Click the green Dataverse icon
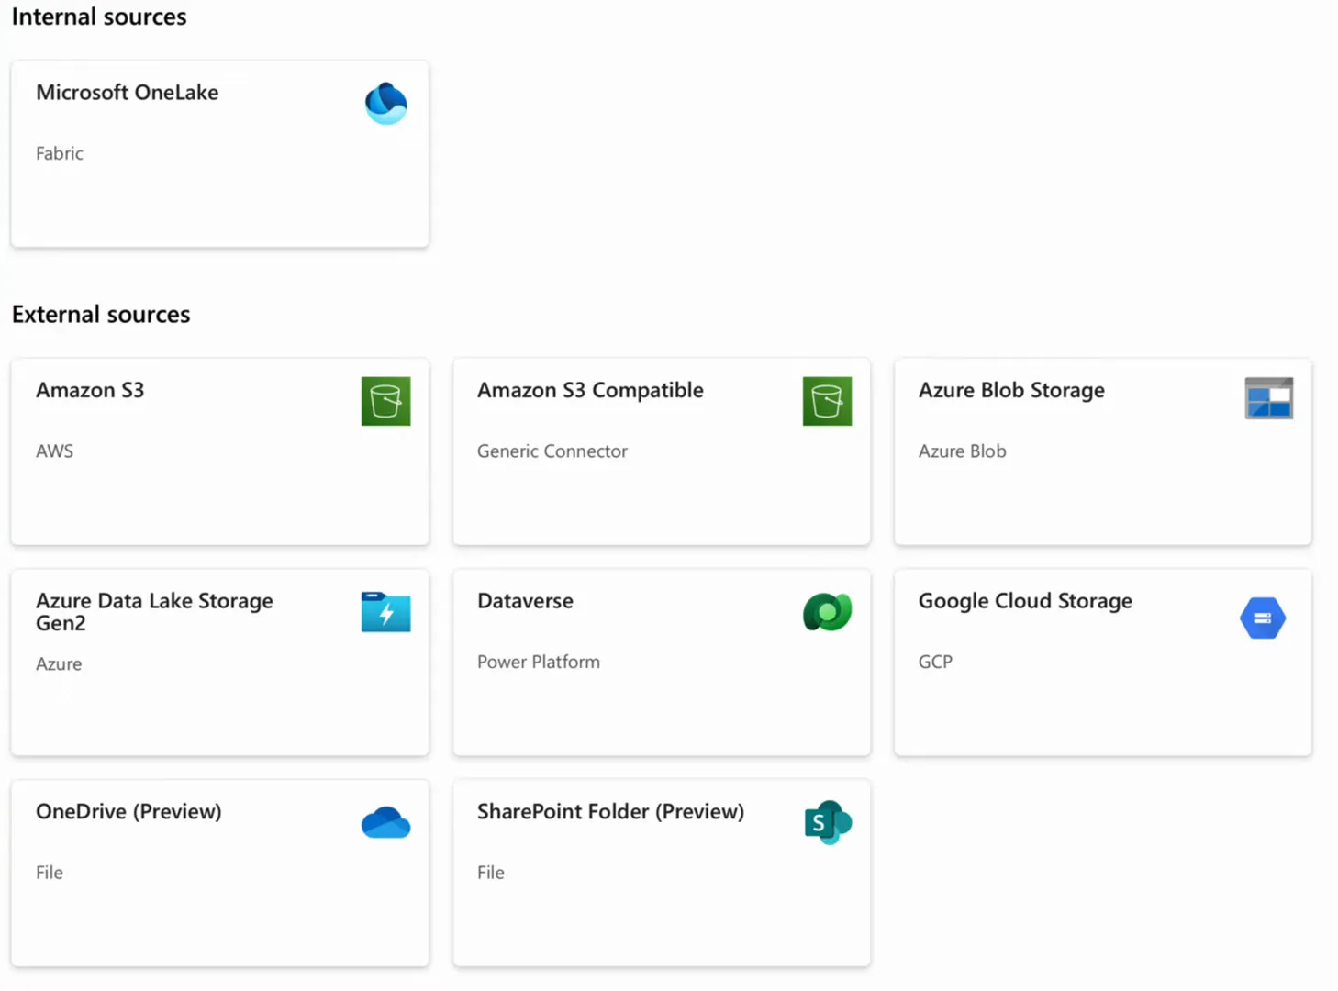 point(827,612)
